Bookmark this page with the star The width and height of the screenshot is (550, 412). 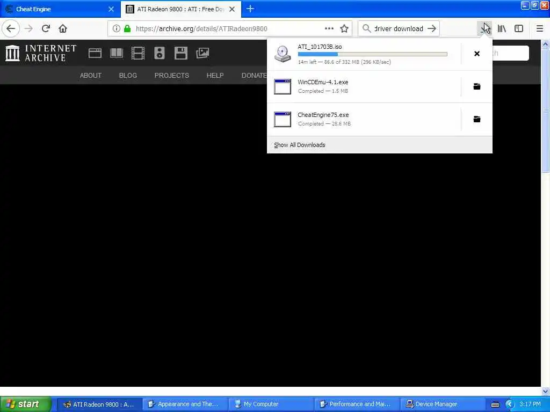tap(344, 29)
